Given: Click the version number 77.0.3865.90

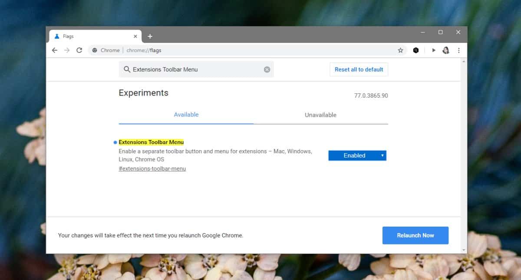Looking at the screenshot, I should tap(371, 96).
